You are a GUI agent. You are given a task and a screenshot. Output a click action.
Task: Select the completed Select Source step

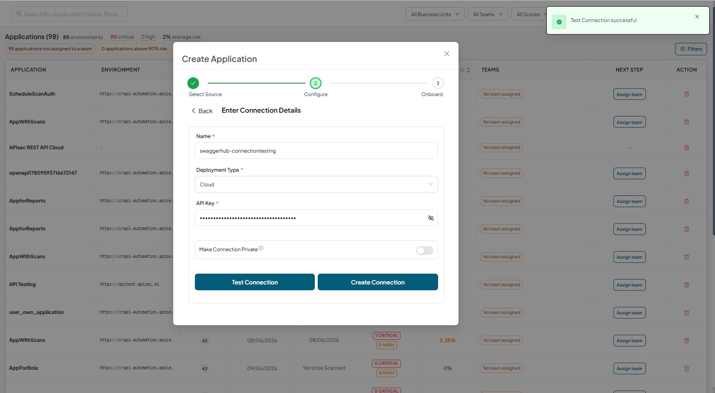click(193, 83)
